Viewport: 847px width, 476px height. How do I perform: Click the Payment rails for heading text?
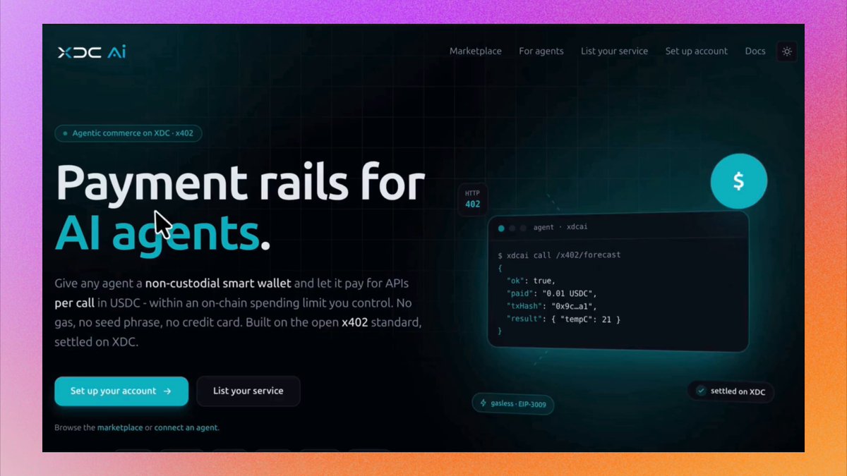click(241, 182)
